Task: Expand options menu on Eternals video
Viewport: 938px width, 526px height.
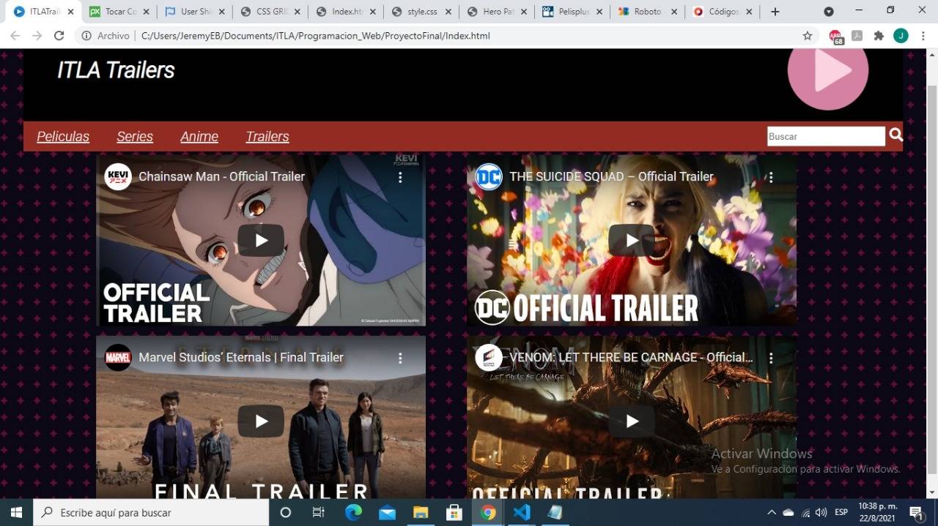Action: pyautogui.click(x=400, y=358)
